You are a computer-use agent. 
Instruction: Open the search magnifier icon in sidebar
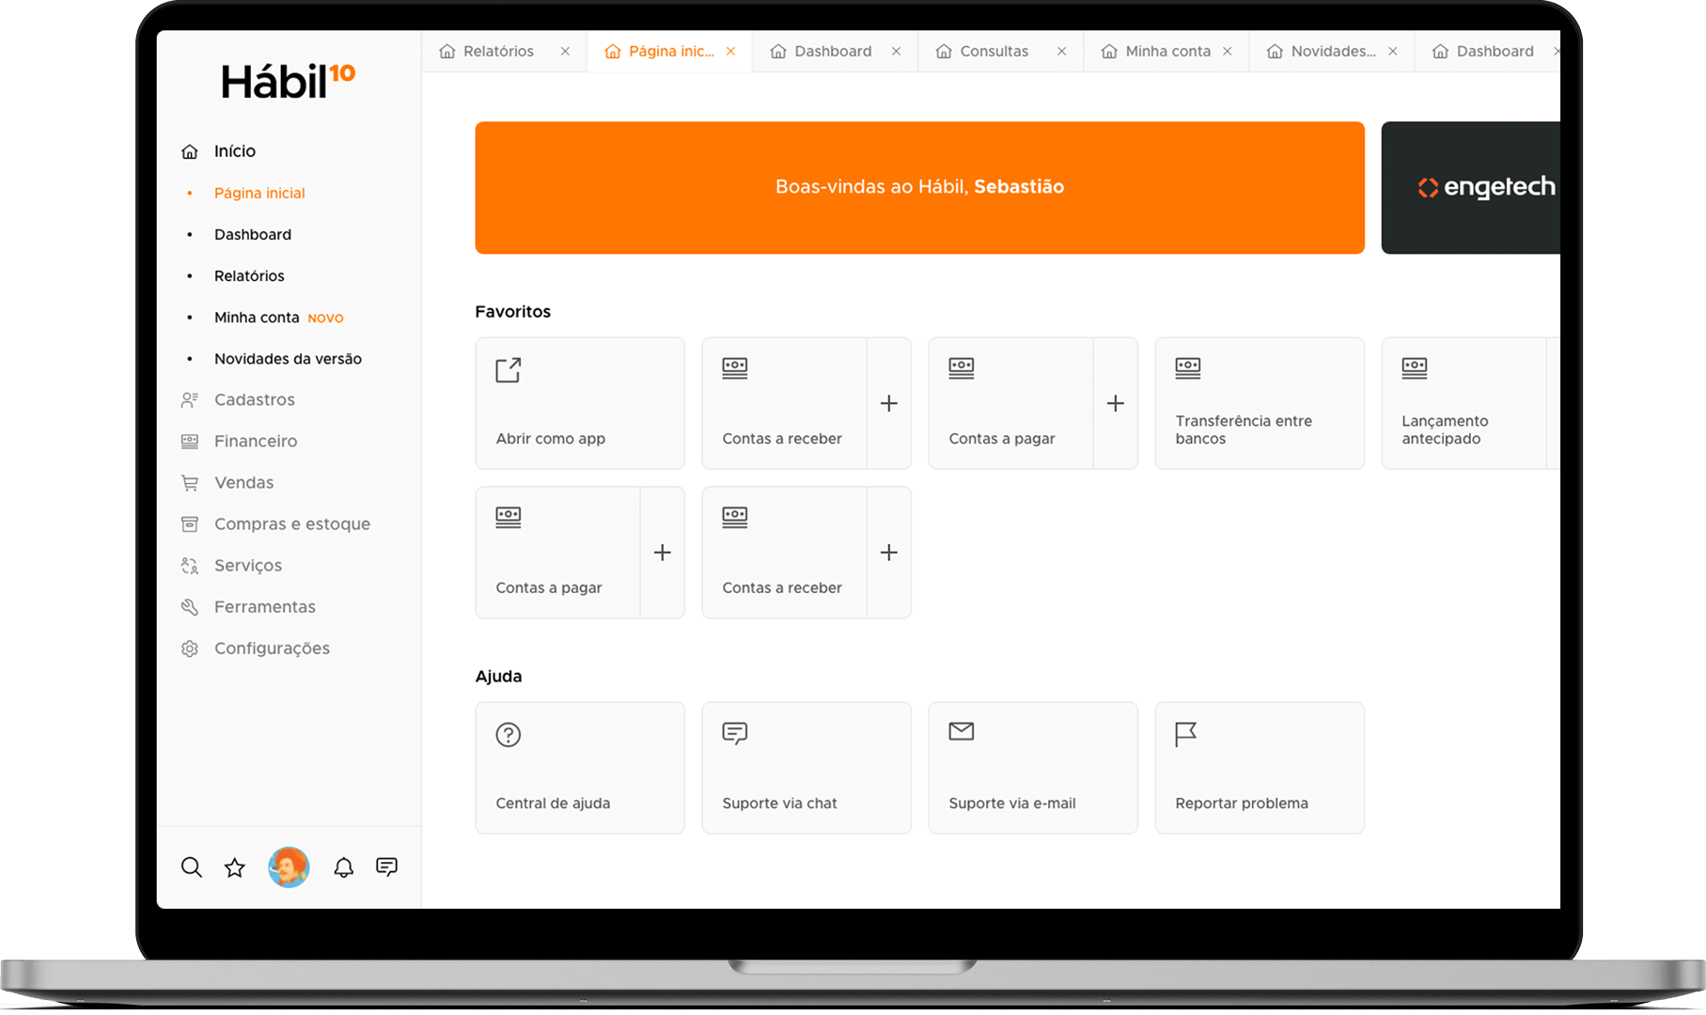[x=191, y=867]
